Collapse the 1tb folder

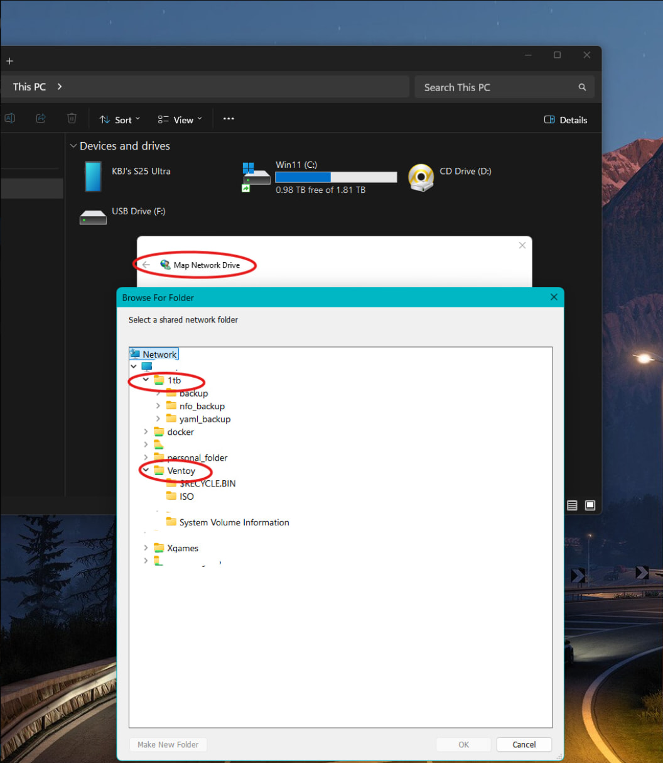146,380
